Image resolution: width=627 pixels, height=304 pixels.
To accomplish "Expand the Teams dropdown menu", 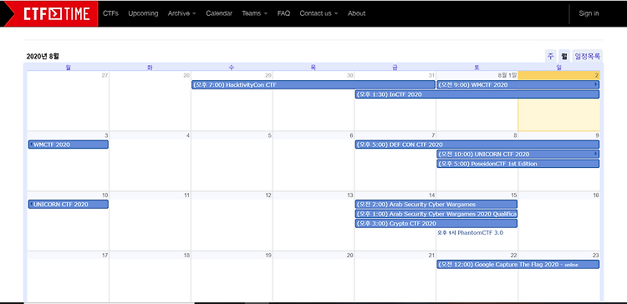I will click(x=254, y=13).
